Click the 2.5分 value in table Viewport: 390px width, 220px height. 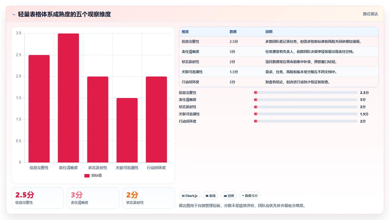coord(234,42)
